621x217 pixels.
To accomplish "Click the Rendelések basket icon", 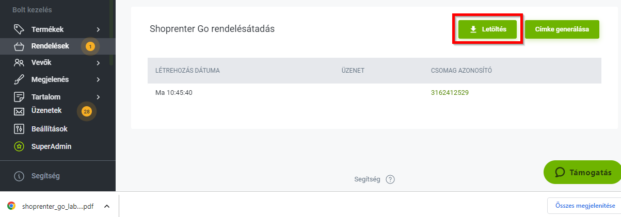I will coord(19,46).
